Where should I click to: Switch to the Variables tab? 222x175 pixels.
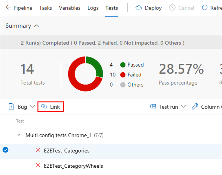click(x=70, y=8)
